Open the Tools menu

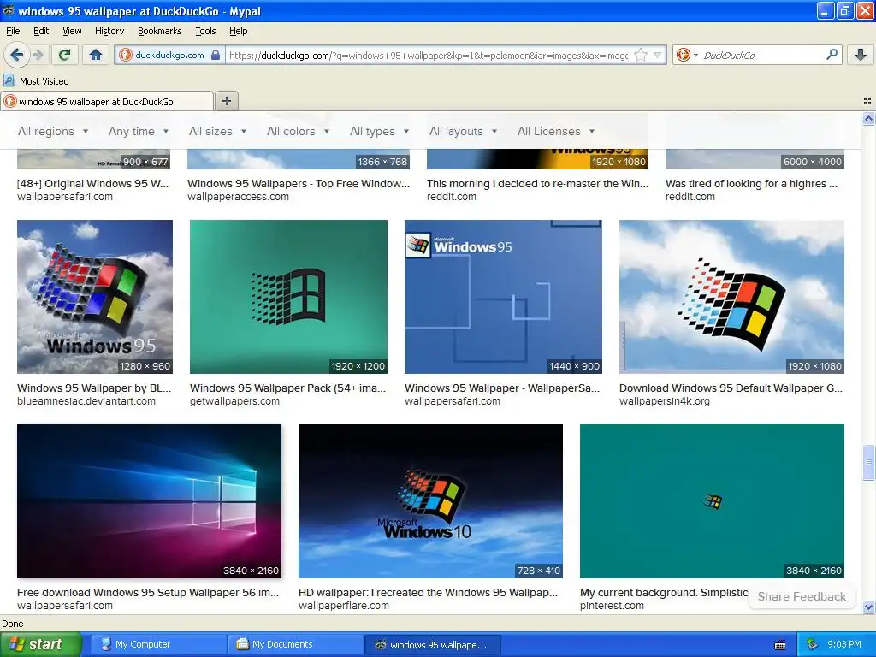[x=205, y=31]
